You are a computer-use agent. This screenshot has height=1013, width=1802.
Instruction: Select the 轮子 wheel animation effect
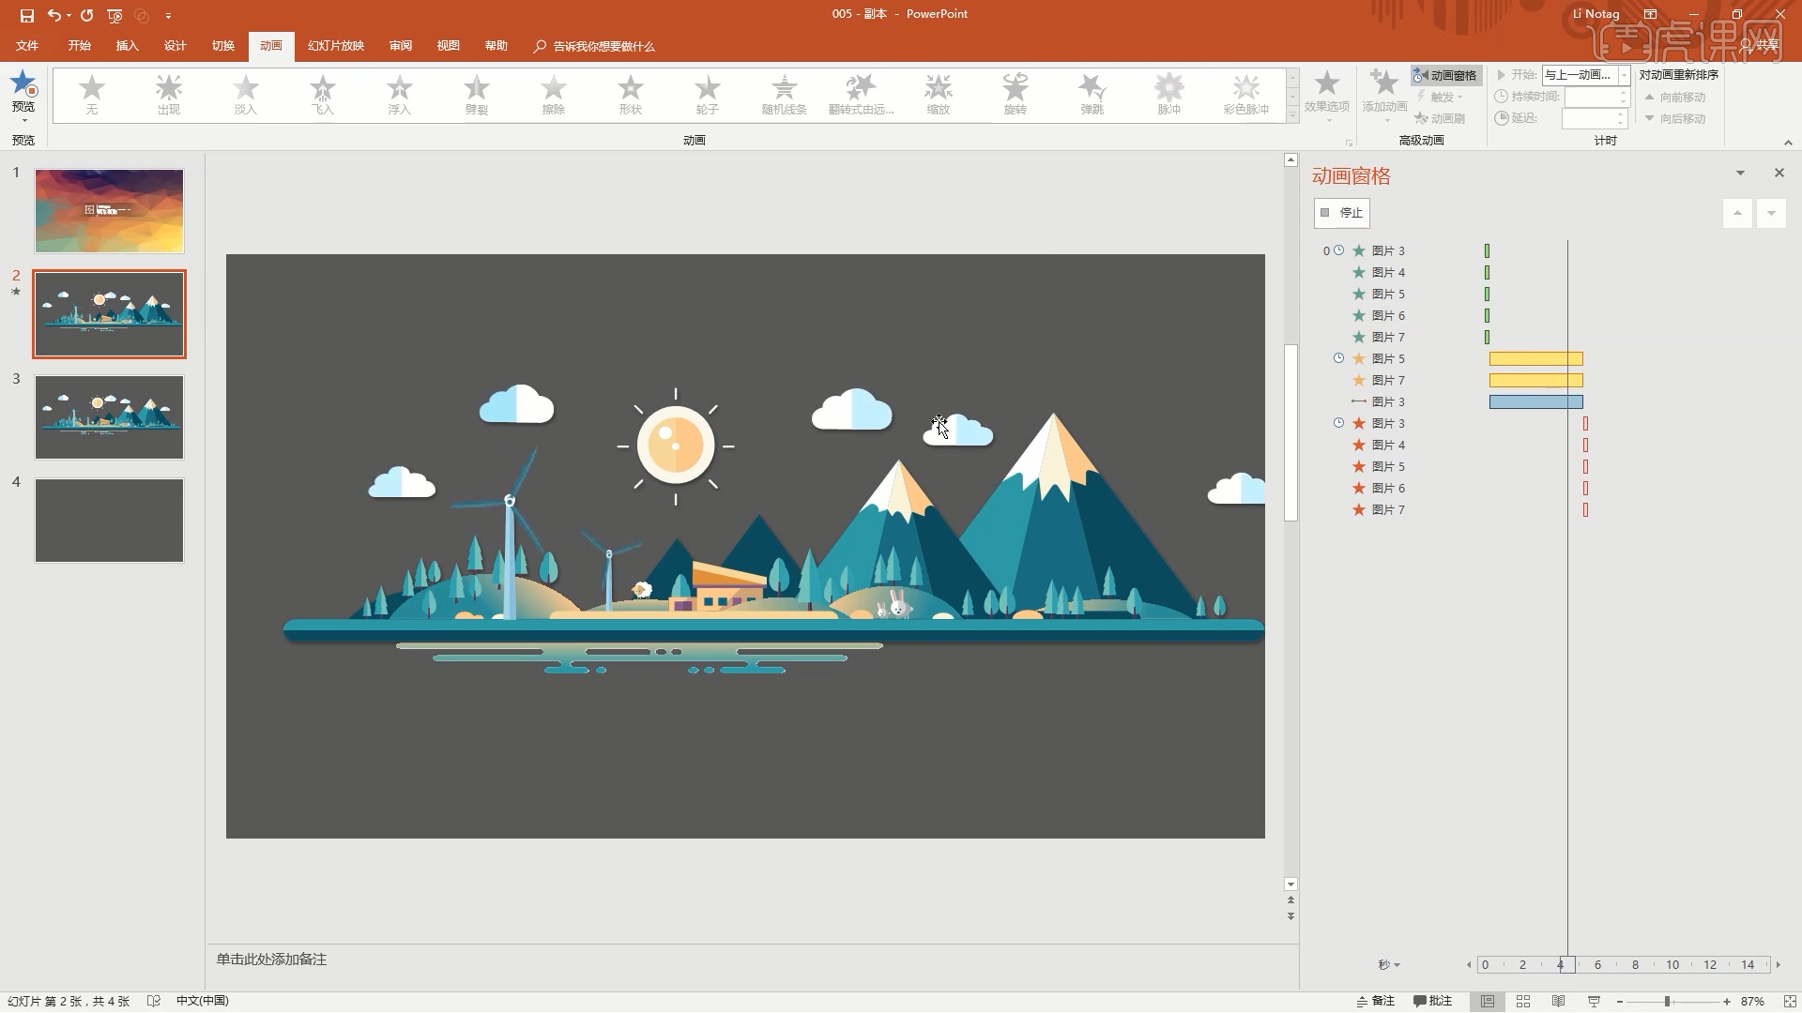(x=707, y=94)
